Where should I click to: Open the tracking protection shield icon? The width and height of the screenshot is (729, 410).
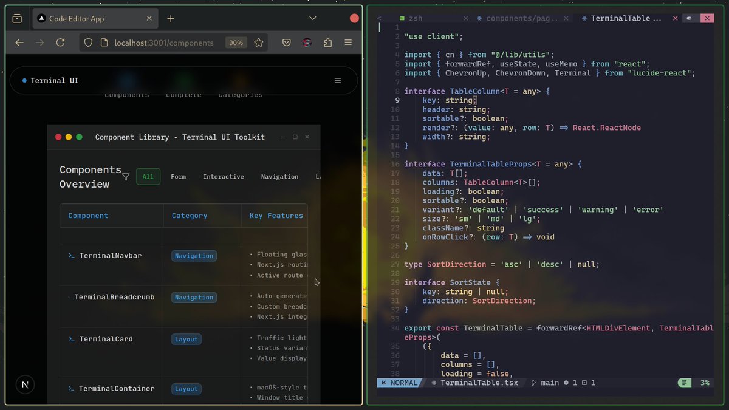88,43
